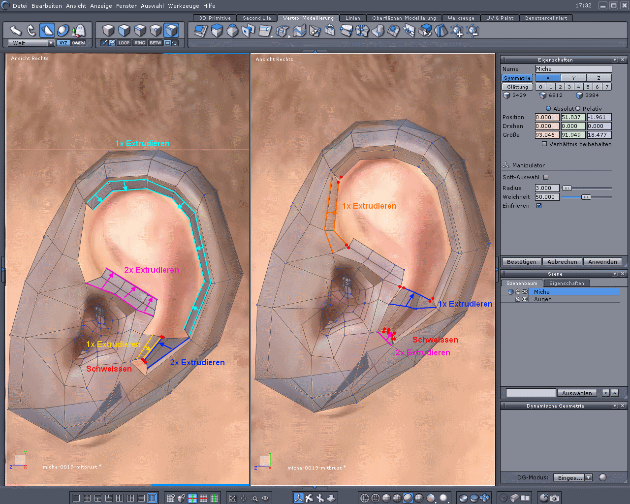
Task: Open the 3D-Primitive tab
Action: (x=215, y=18)
